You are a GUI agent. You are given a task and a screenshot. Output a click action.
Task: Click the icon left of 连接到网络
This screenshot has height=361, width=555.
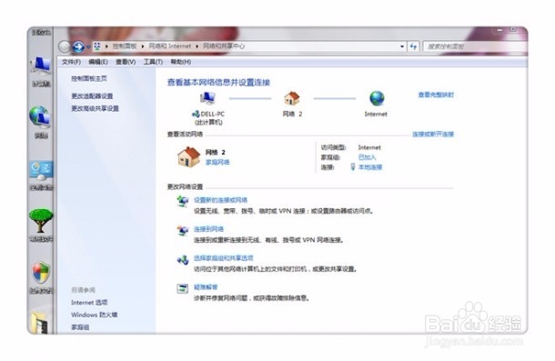tap(183, 231)
